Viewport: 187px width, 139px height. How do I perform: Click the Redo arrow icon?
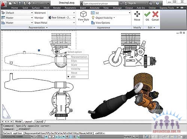click(42, 3)
